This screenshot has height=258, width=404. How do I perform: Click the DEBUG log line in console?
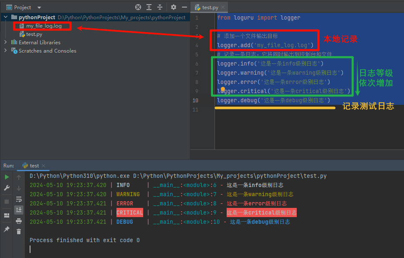(160, 222)
